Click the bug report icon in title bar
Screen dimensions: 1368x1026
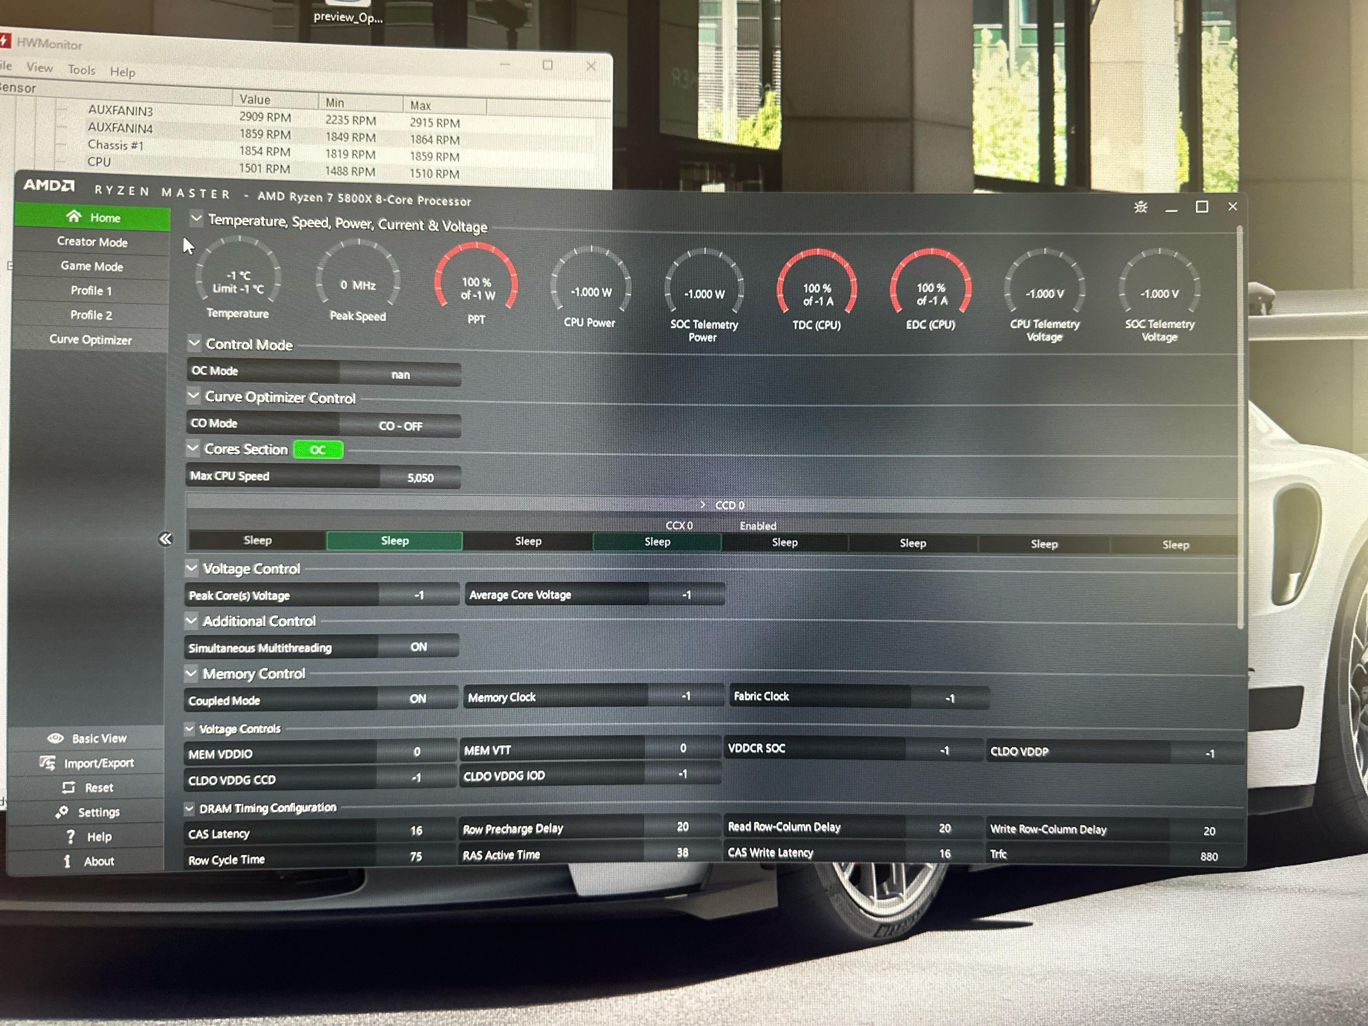[x=1140, y=207]
